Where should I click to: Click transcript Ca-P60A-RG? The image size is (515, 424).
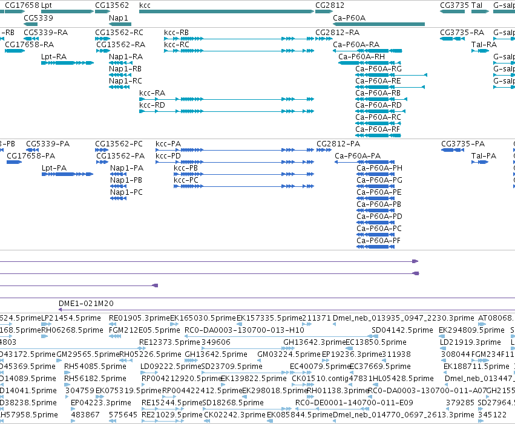[x=378, y=69]
